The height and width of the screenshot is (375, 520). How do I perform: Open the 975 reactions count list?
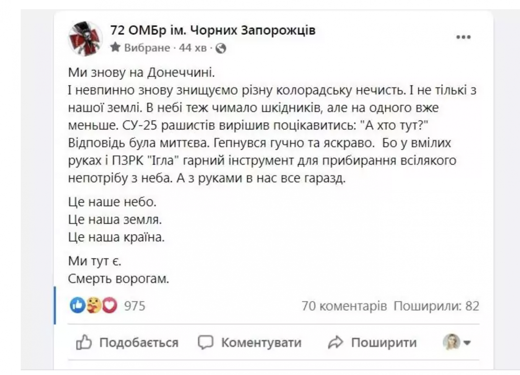135,306
